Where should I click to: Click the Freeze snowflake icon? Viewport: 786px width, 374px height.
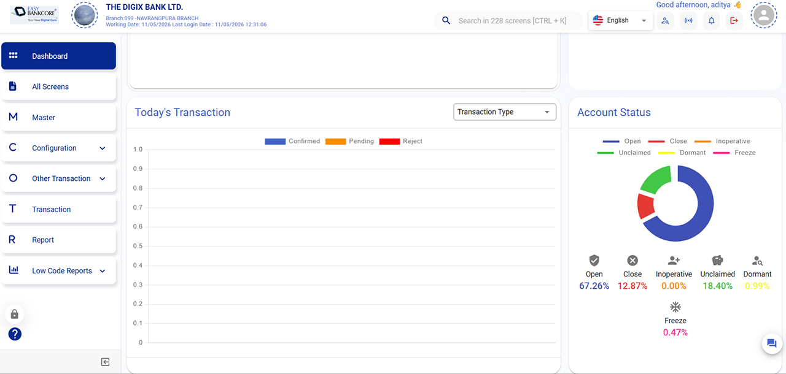[675, 307]
